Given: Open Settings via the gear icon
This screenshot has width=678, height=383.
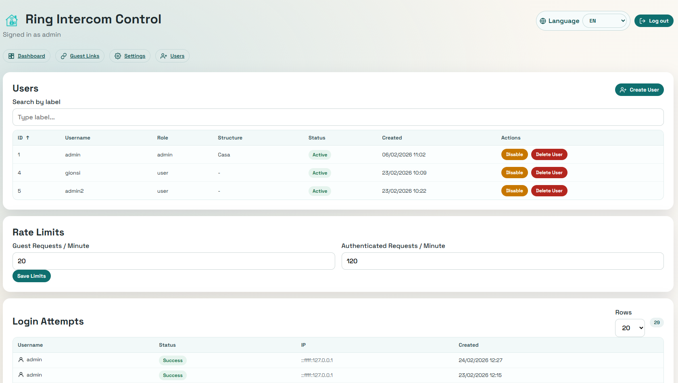Looking at the screenshot, I should click(x=118, y=56).
